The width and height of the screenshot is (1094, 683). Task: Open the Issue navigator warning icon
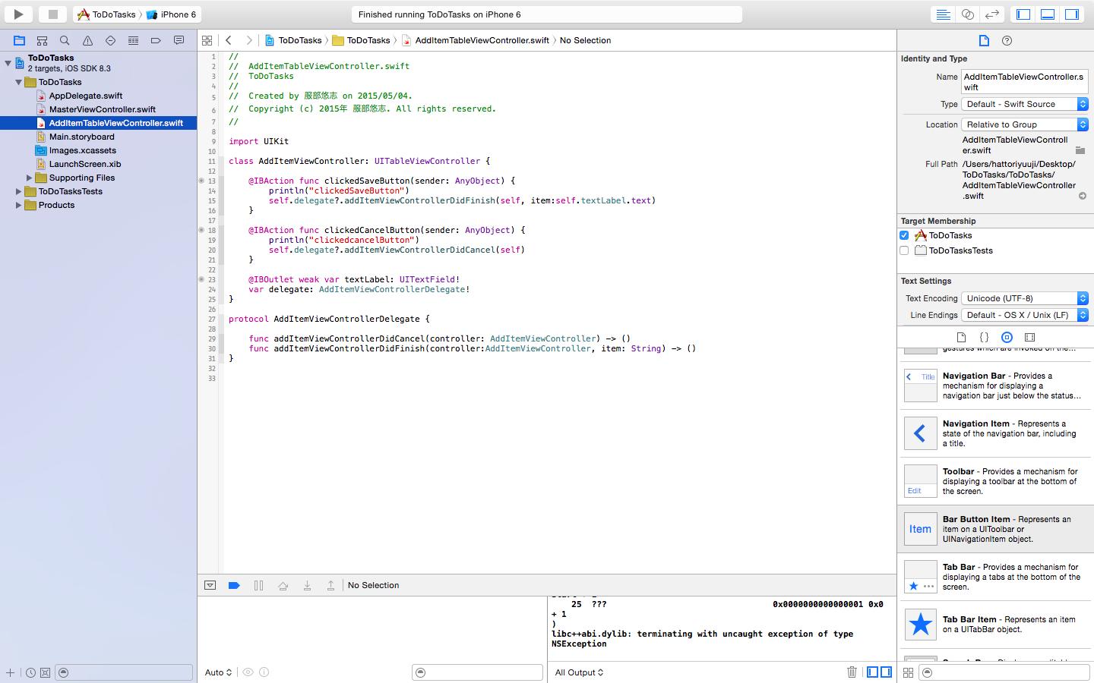tap(87, 40)
